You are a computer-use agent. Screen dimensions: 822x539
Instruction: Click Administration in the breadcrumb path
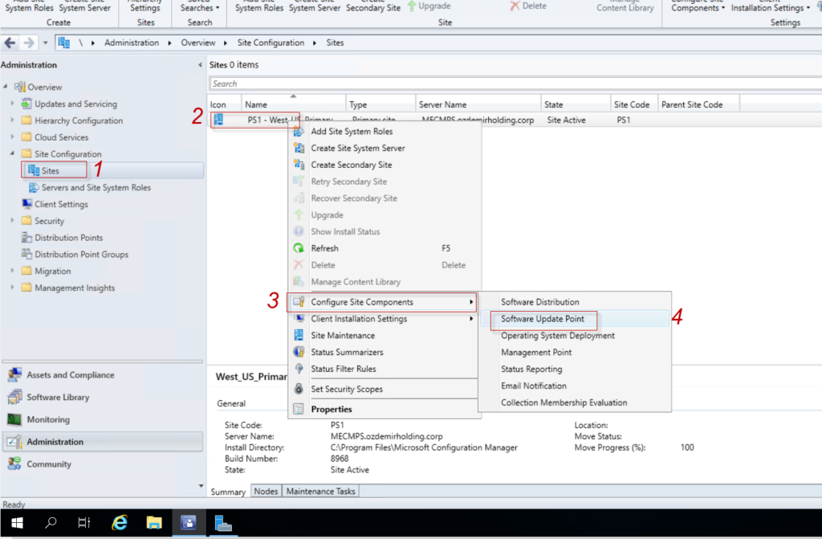coord(132,43)
